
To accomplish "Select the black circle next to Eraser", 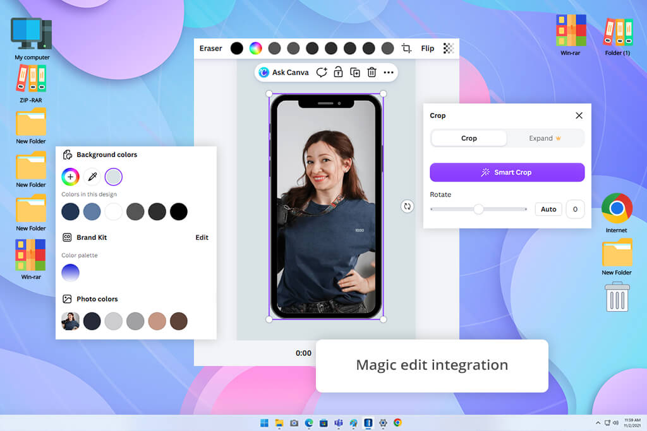I will click(237, 48).
